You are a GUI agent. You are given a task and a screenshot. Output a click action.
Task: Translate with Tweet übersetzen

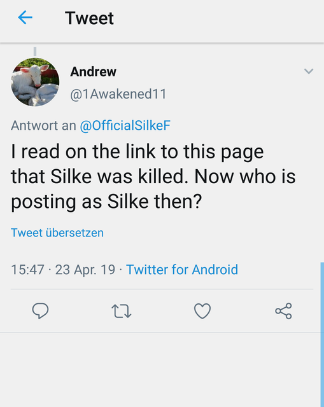tap(57, 233)
